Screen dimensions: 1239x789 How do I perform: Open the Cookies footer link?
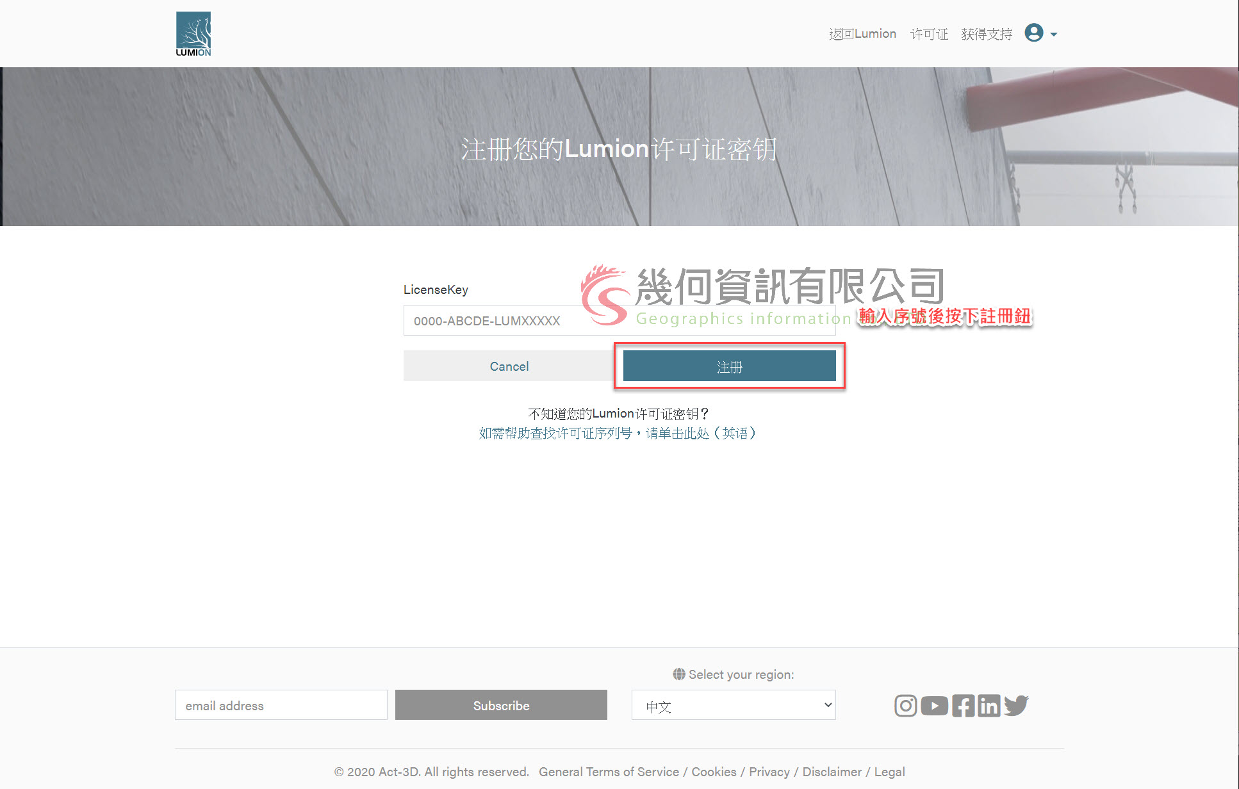[714, 772]
